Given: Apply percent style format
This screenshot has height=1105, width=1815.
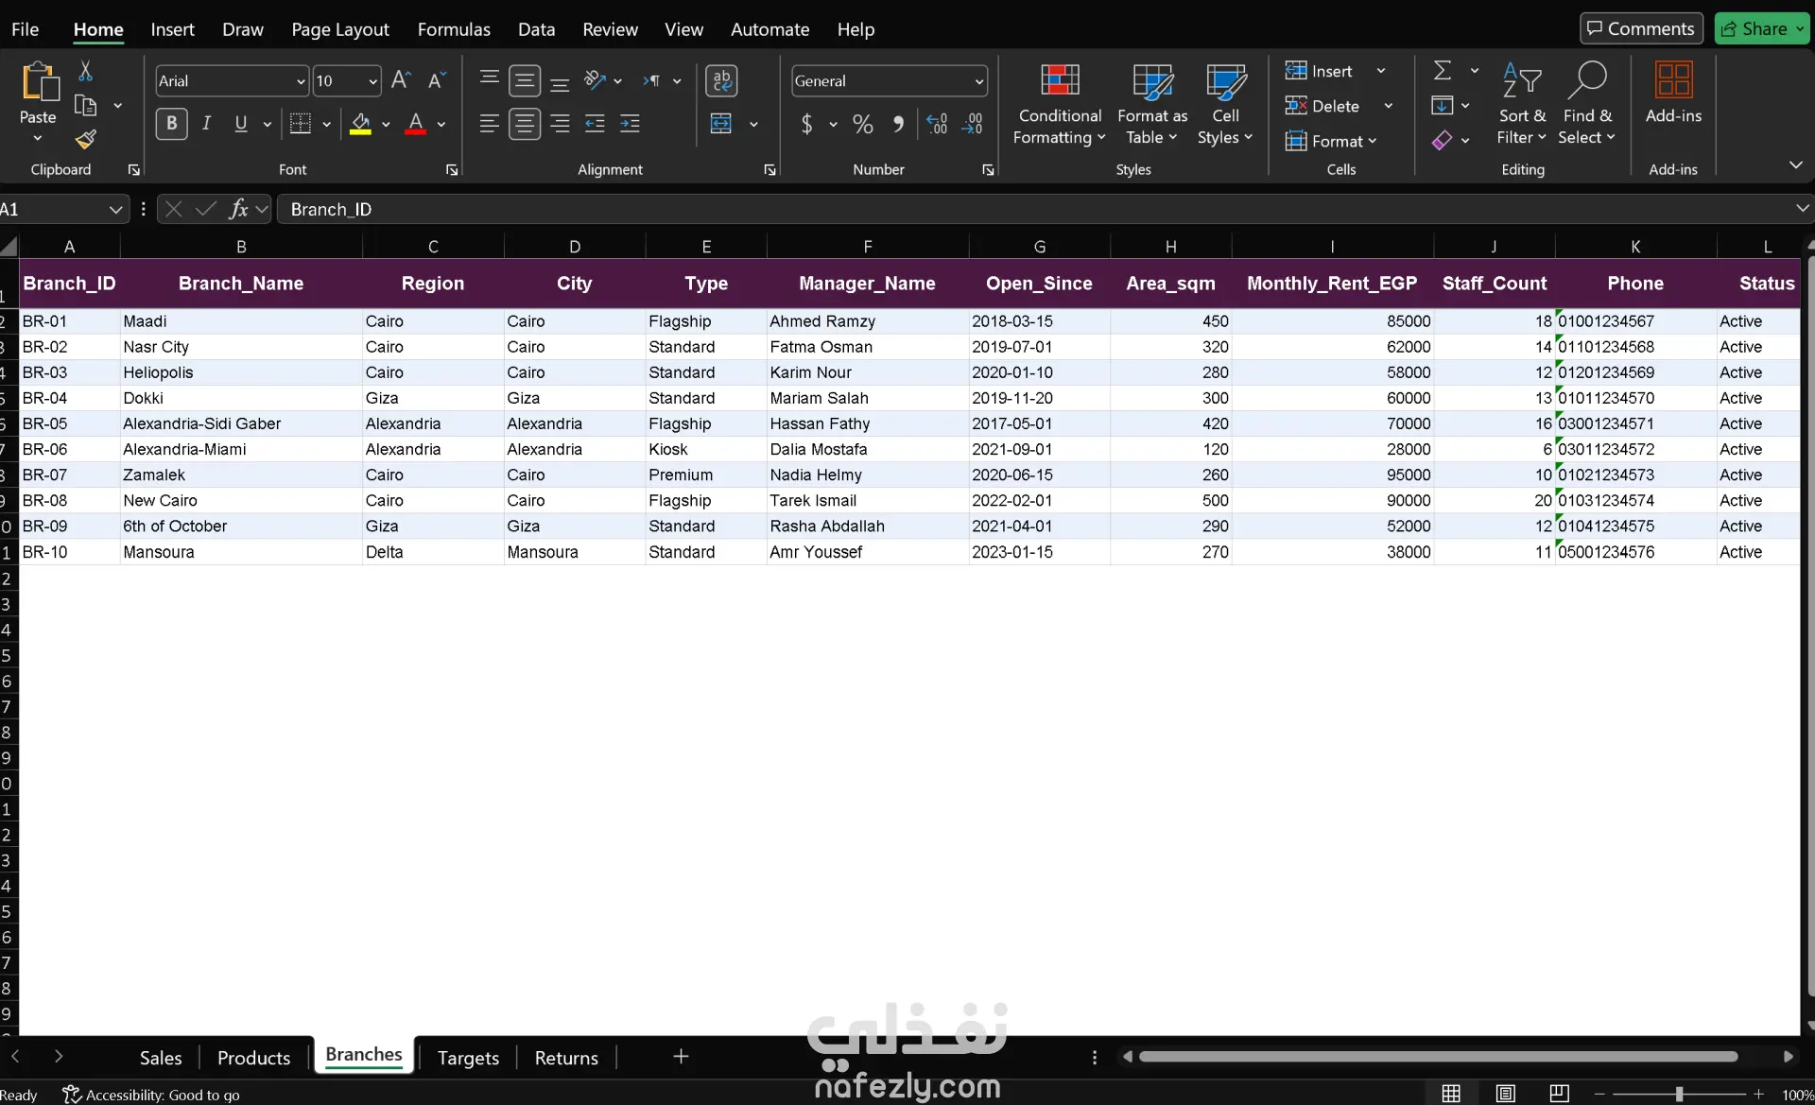Looking at the screenshot, I should [x=862, y=124].
